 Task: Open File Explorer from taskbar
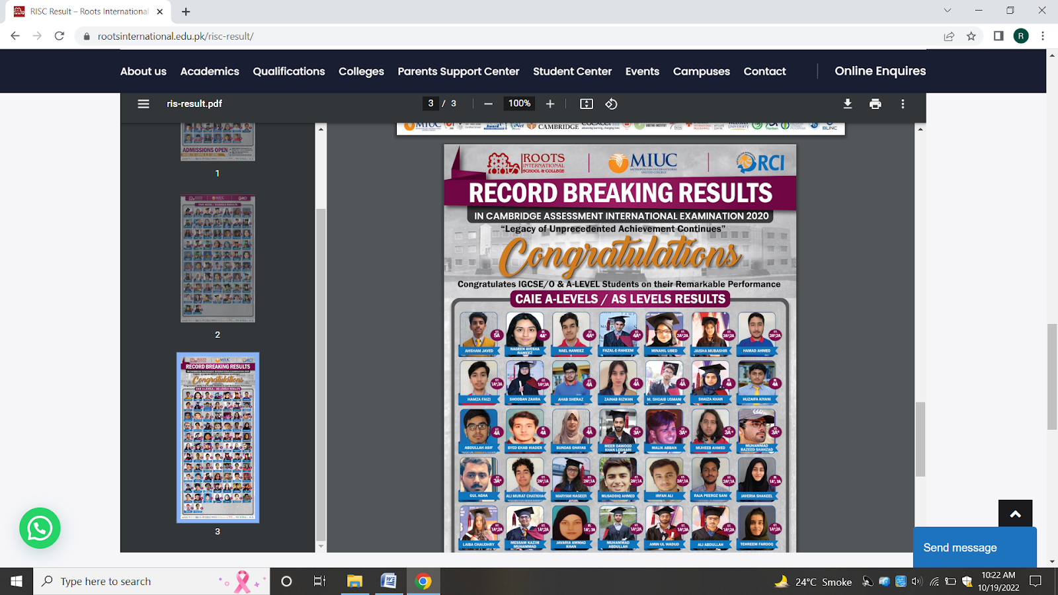(x=354, y=582)
